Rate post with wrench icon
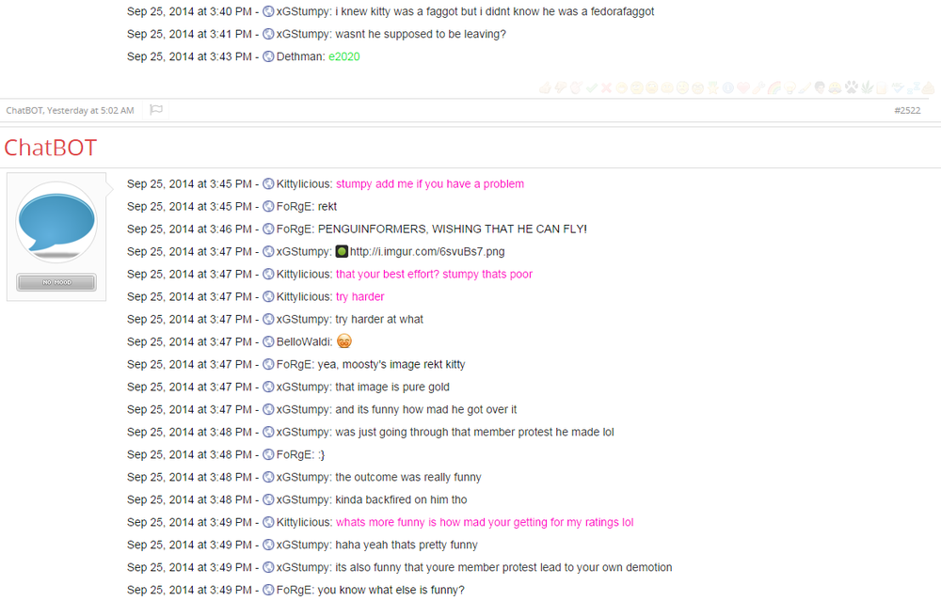 [758, 88]
